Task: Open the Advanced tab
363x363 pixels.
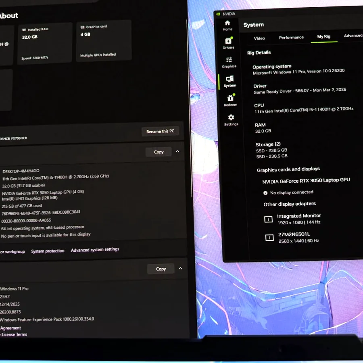Action: [x=353, y=35]
